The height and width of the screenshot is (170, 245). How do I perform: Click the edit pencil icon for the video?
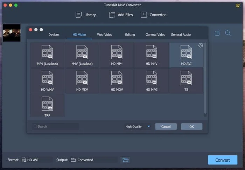[x=217, y=33]
